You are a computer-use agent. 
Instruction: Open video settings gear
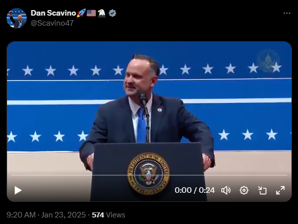tap(244, 190)
